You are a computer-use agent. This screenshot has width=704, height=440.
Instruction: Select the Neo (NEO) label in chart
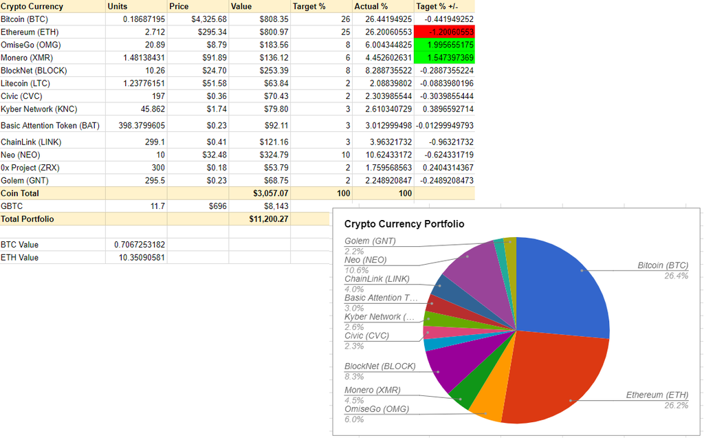point(365,260)
